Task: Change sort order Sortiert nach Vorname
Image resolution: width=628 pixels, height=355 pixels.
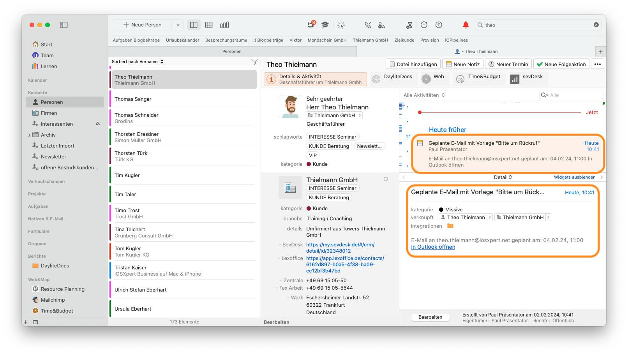Action: 138,62
